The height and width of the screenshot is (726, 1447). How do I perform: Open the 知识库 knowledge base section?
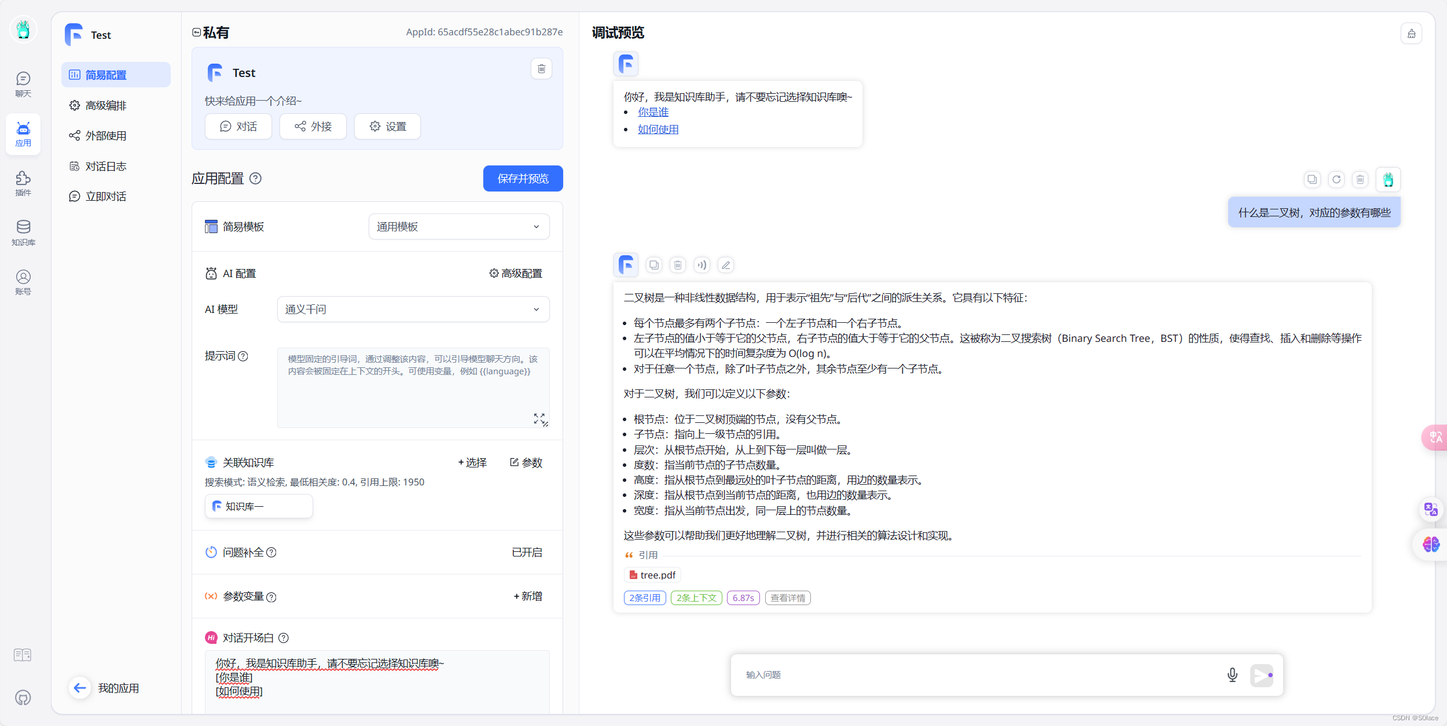pyautogui.click(x=23, y=233)
